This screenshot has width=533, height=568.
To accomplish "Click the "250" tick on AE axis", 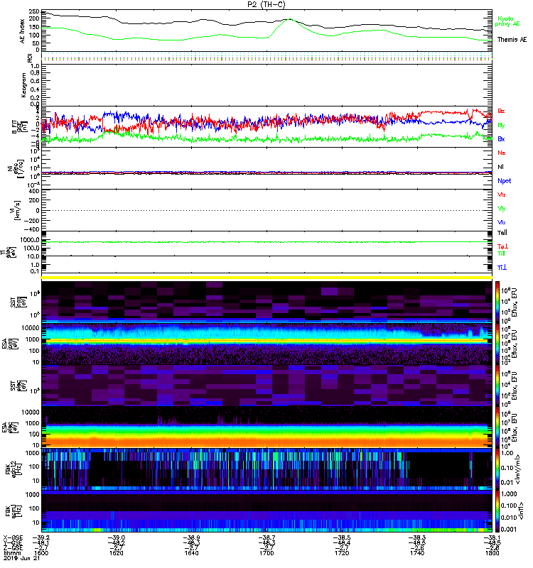I will pos(35,11).
